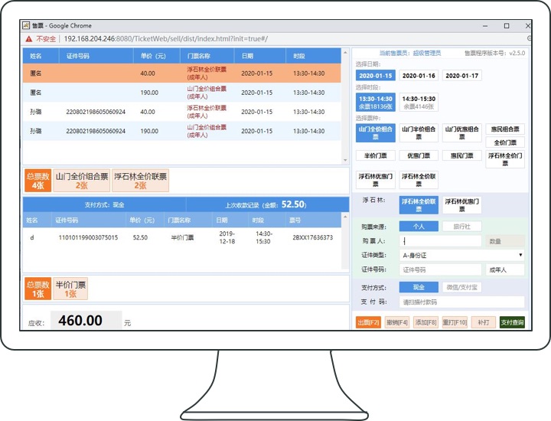Select date 2020-01-16

point(419,76)
